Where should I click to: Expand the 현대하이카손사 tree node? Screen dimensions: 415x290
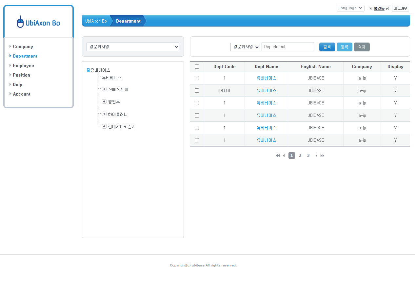coord(104,127)
